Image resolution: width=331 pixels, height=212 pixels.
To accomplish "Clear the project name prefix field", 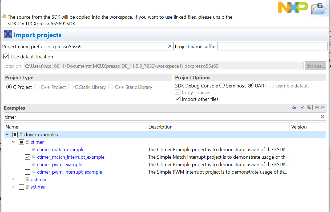I will pyautogui.click(x=170, y=46).
